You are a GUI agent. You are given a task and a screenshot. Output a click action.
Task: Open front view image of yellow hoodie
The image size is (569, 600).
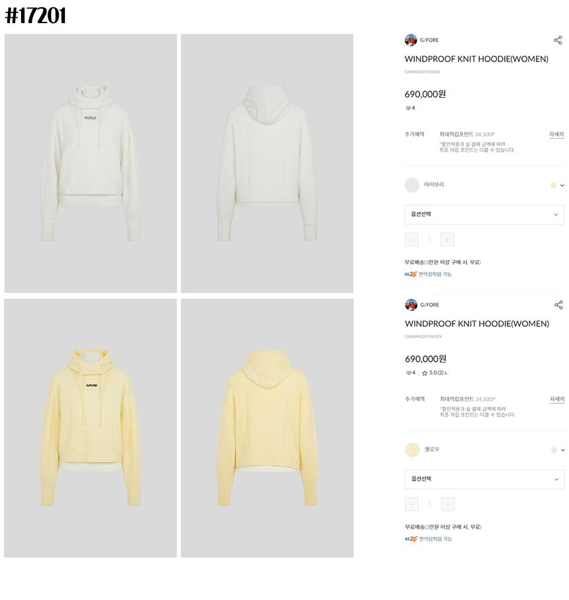coord(90,428)
